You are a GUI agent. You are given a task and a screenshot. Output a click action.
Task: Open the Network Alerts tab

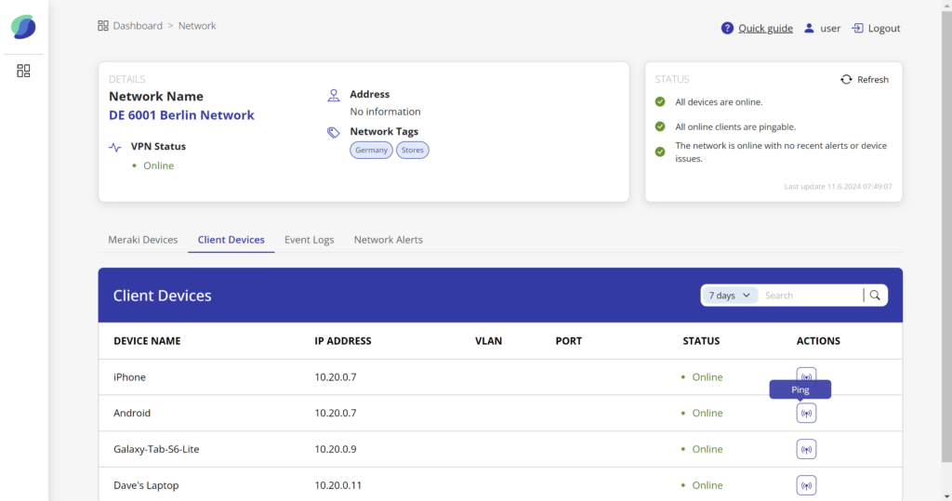(388, 239)
